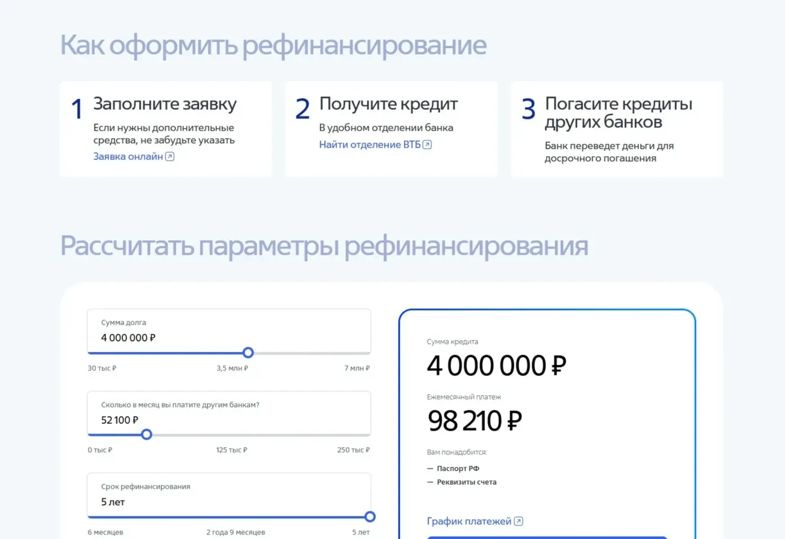
Task: Click into the 'Сумма долга' field showing 4 000 000 ₽
Action: [x=229, y=331]
